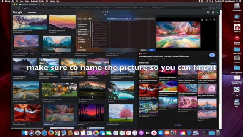The height and width of the screenshot is (137, 243).
Task: Open Calendar from the dock
Action: click(76, 133)
